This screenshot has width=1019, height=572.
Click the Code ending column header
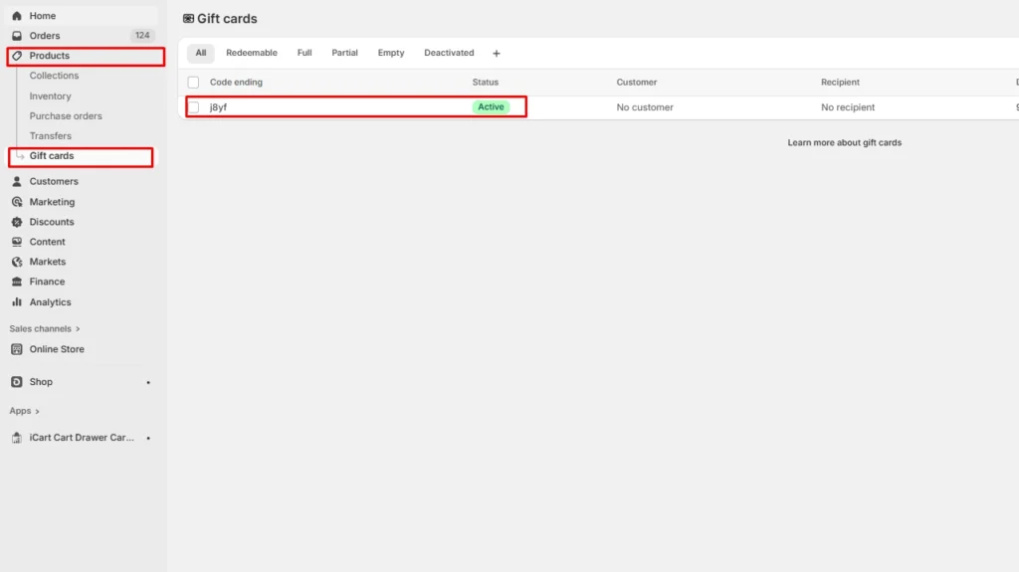coord(236,83)
